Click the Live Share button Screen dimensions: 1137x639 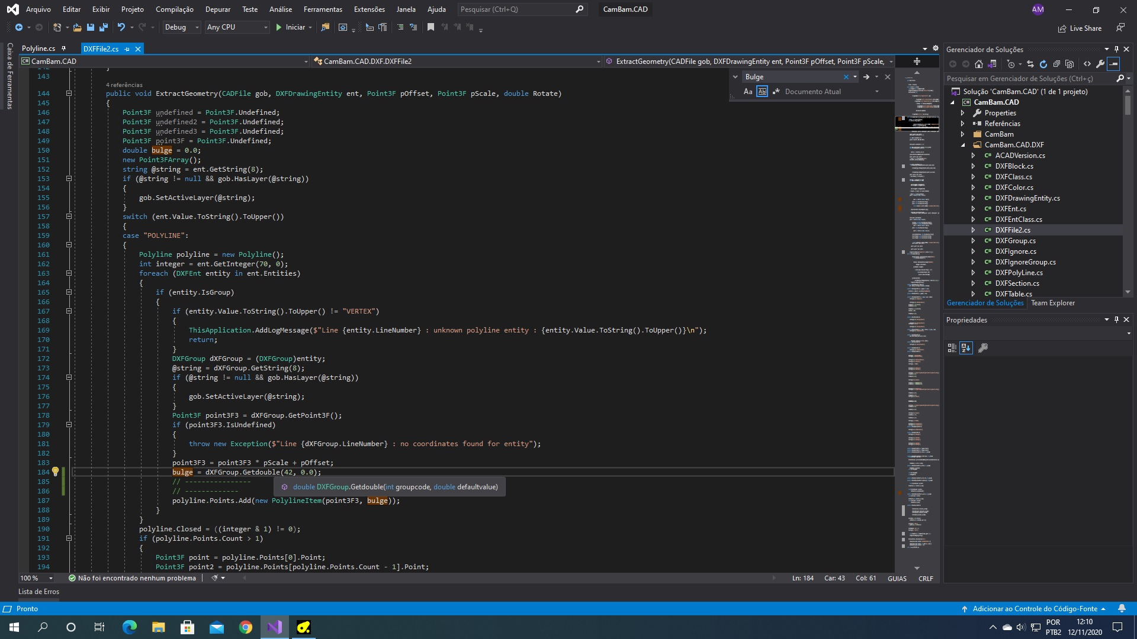point(1080,28)
